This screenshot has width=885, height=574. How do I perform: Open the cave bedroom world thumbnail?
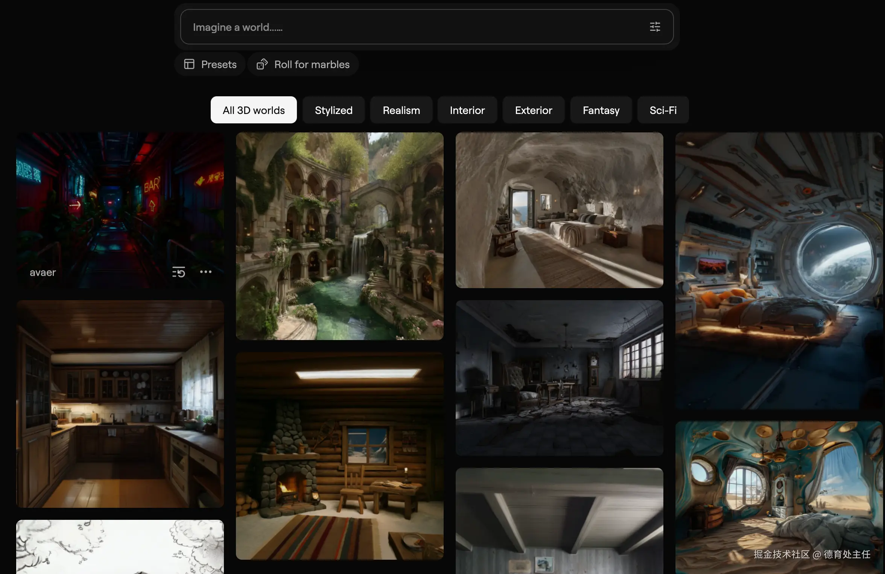[559, 210]
